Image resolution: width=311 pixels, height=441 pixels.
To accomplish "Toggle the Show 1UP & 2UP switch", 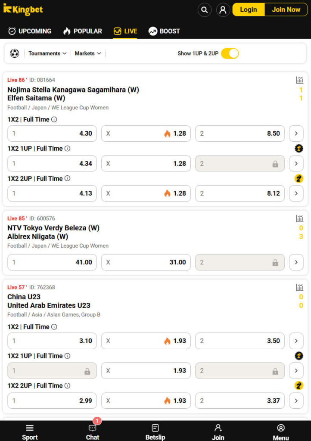I will click(x=230, y=53).
